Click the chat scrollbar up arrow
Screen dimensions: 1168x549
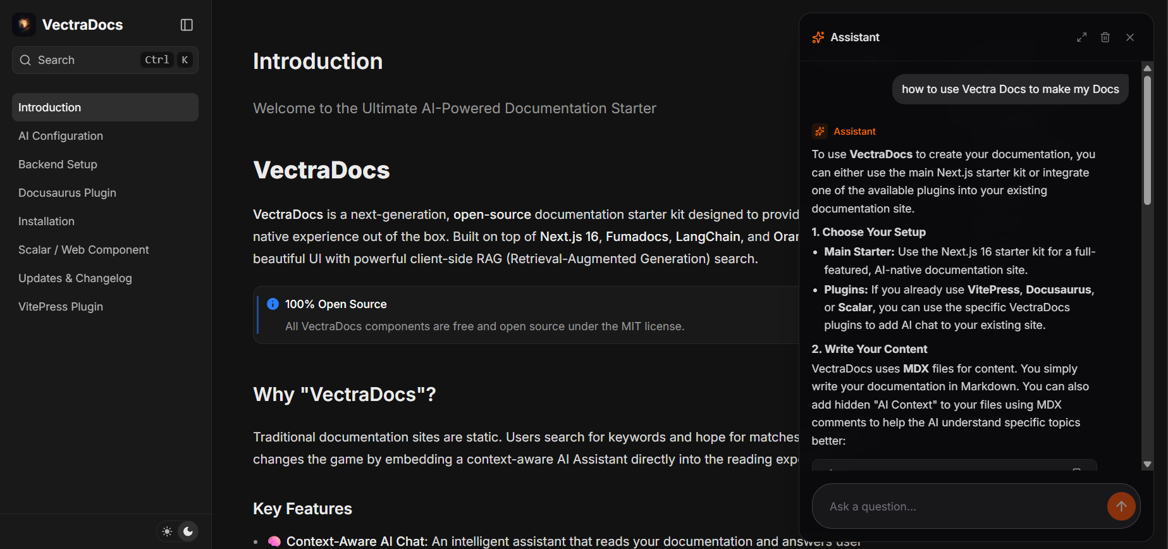1147,68
